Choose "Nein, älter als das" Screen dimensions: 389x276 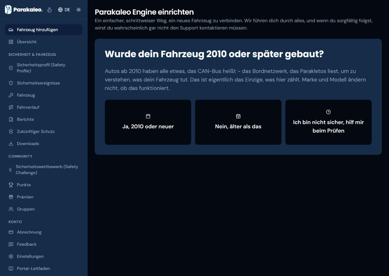[x=238, y=122]
